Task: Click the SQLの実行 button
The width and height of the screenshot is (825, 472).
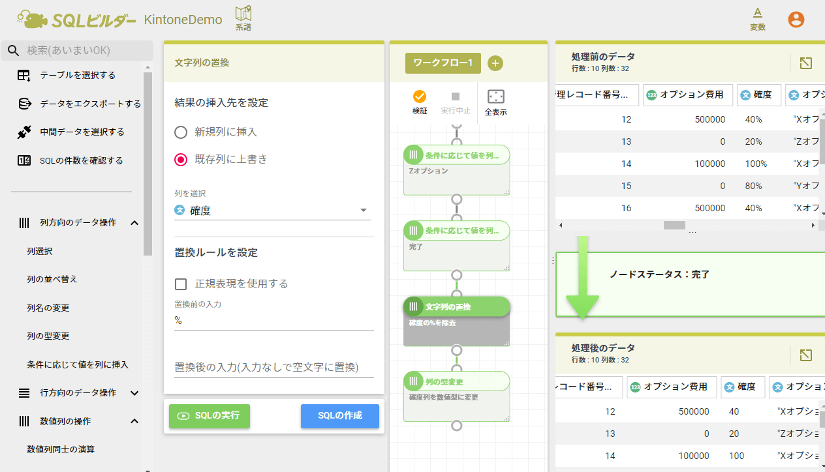Action: coord(210,416)
